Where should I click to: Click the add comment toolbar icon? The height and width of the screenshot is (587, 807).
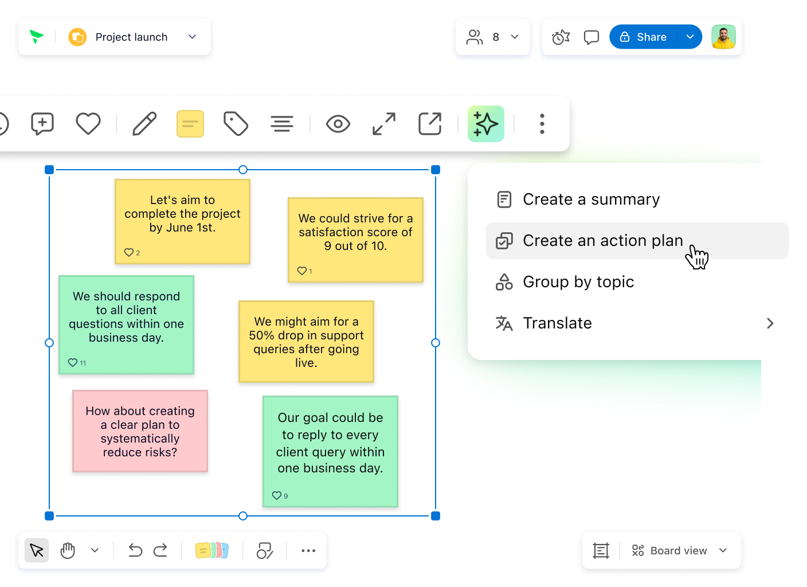coord(42,124)
